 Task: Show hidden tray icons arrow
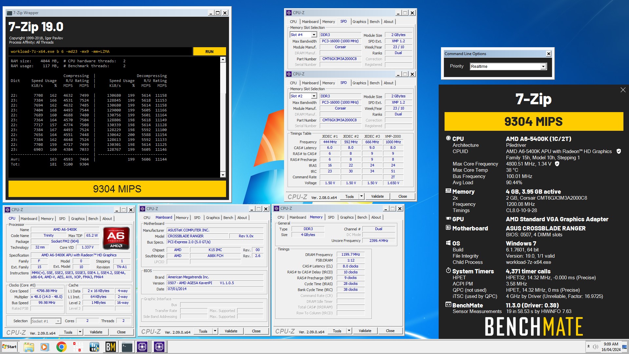[588, 347]
